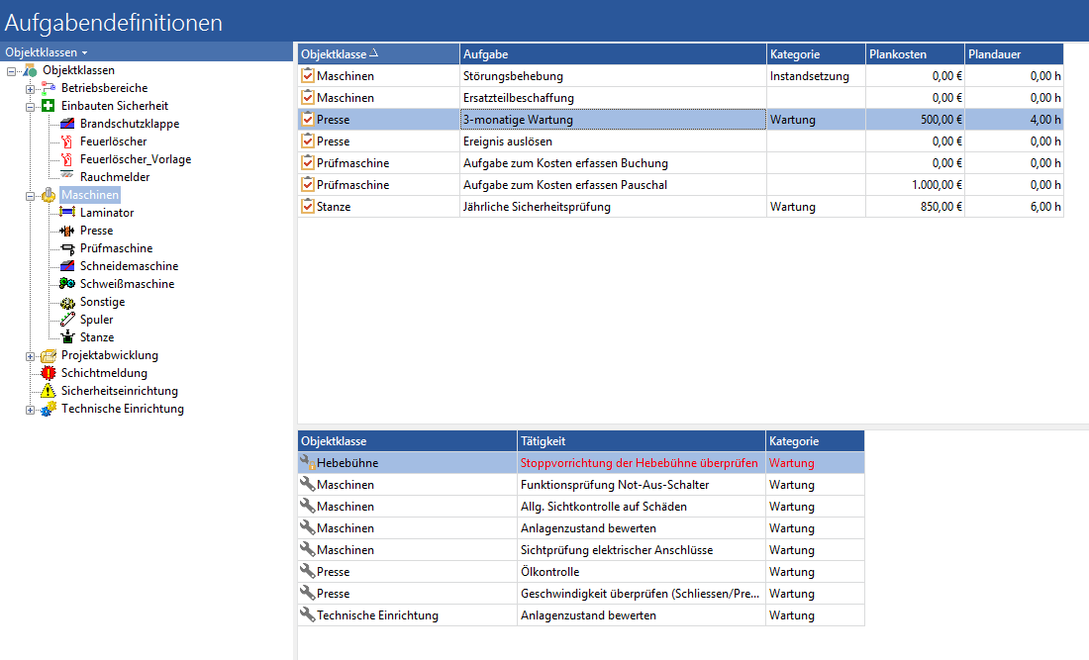Sort upper table by Objektklasse column

point(378,54)
